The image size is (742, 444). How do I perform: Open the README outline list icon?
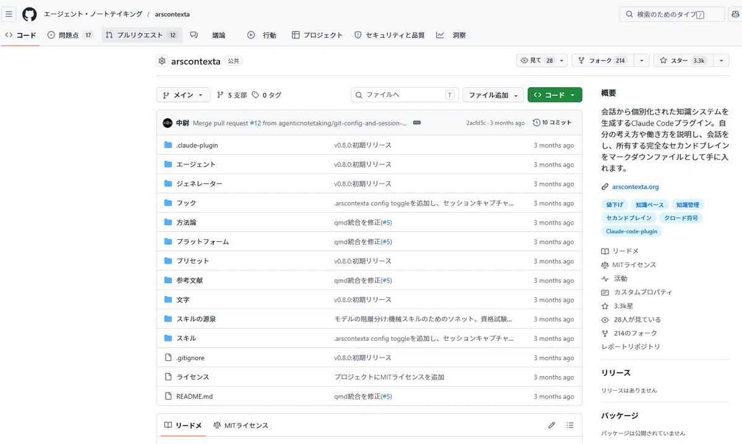(570, 425)
